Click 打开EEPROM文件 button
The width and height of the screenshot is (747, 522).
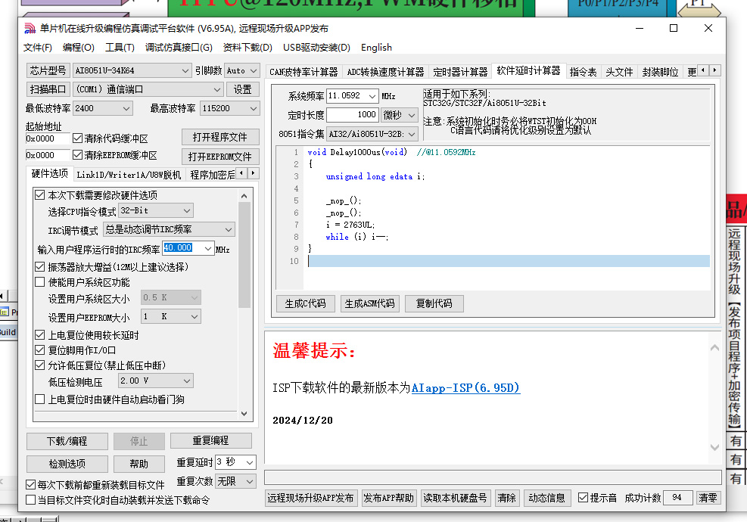[x=220, y=157]
